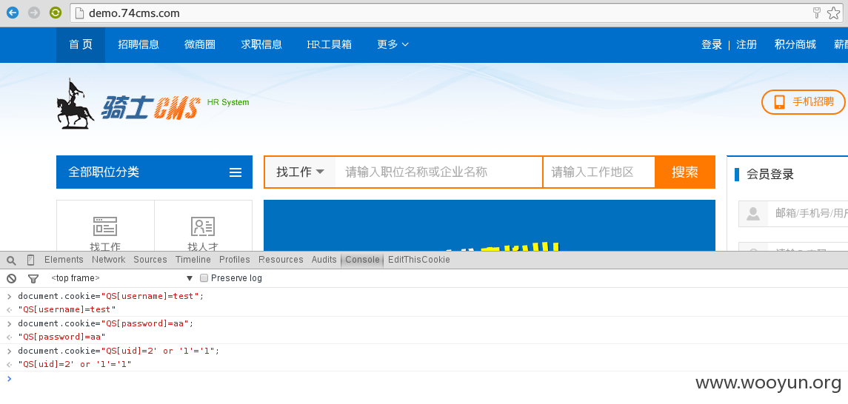Click the 找人才 category icon

coord(203,227)
